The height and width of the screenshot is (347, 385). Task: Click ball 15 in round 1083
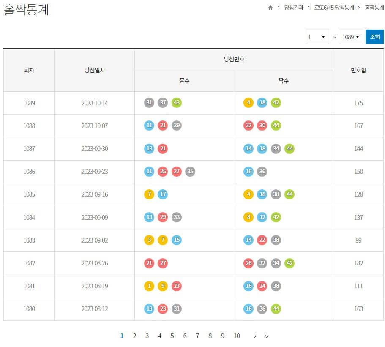177,240
